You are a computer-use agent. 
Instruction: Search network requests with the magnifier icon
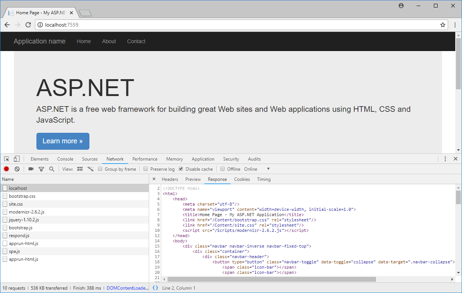pos(52,169)
